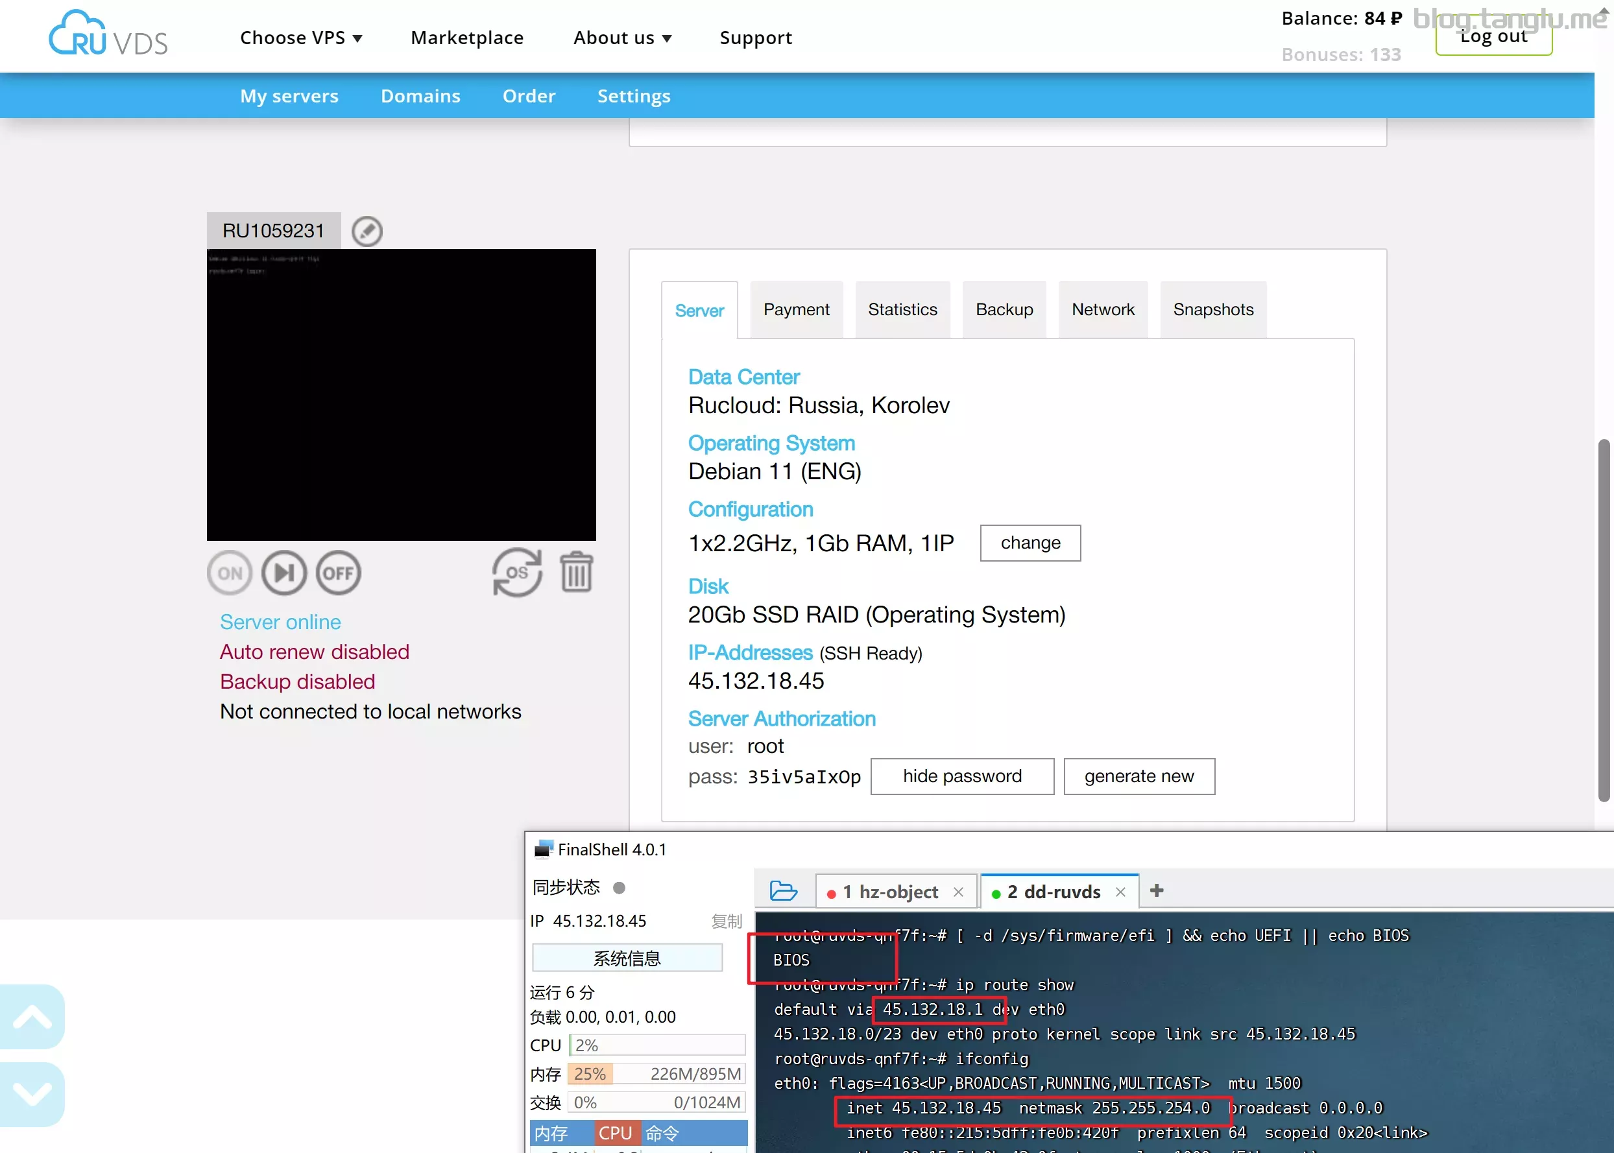Enable auto renew for the server
The width and height of the screenshot is (1614, 1153).
click(x=315, y=651)
